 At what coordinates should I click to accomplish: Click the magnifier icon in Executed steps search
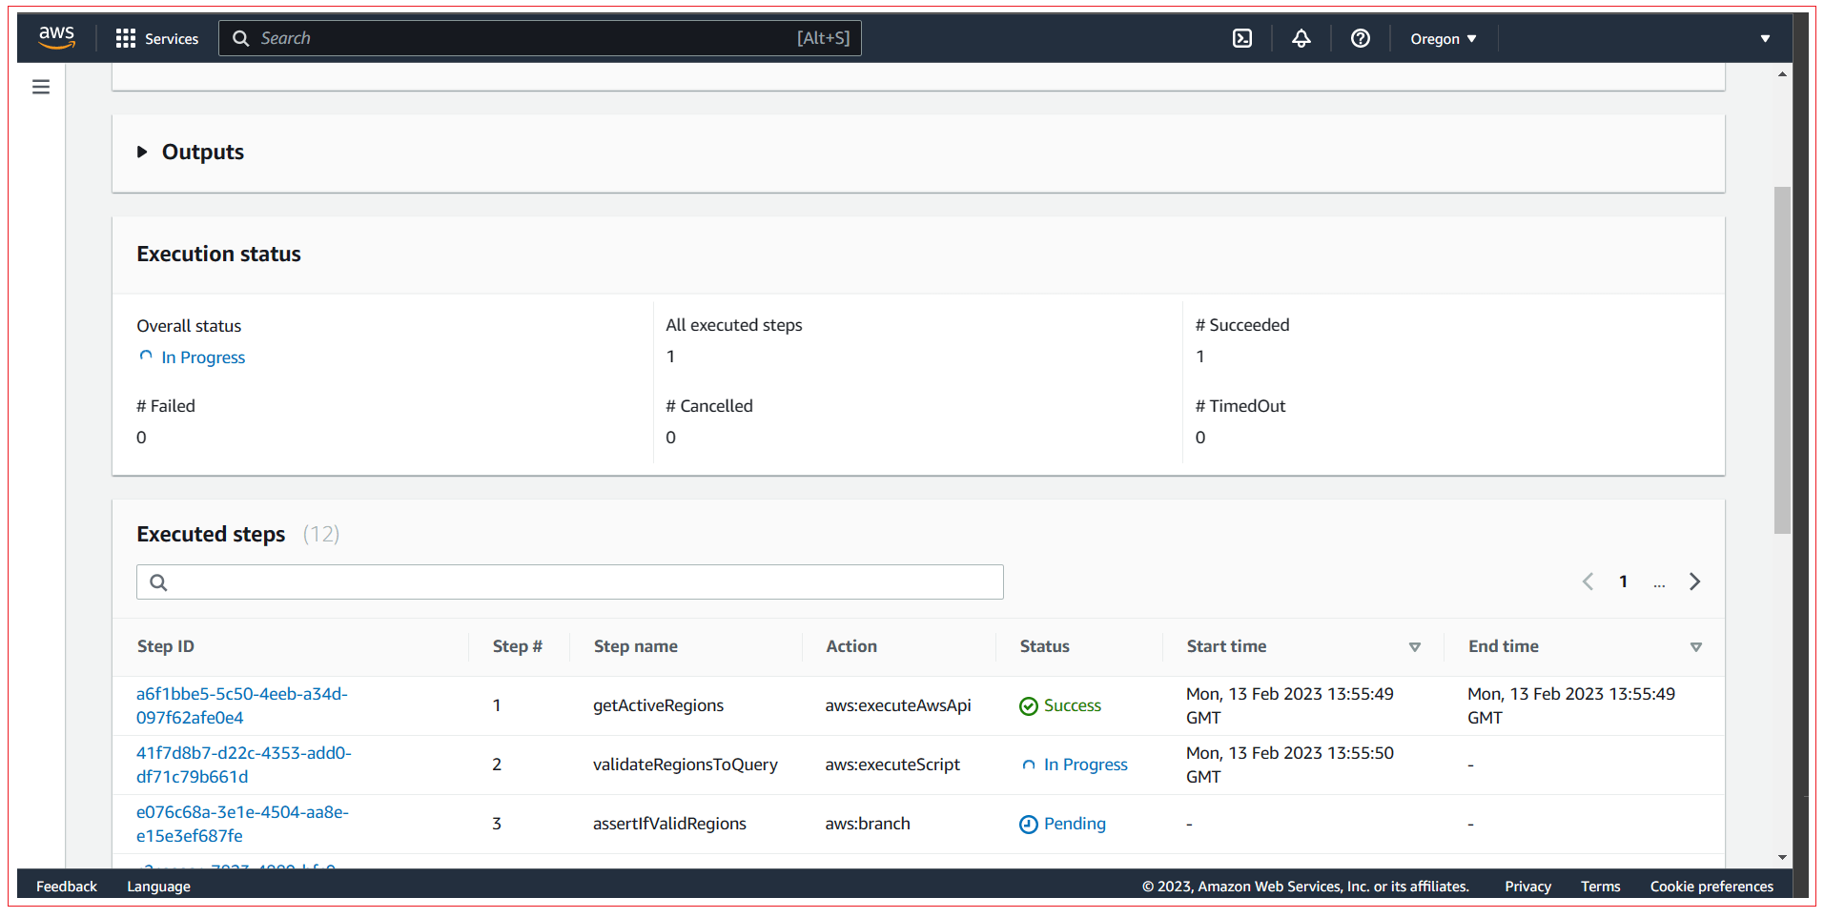[157, 581]
